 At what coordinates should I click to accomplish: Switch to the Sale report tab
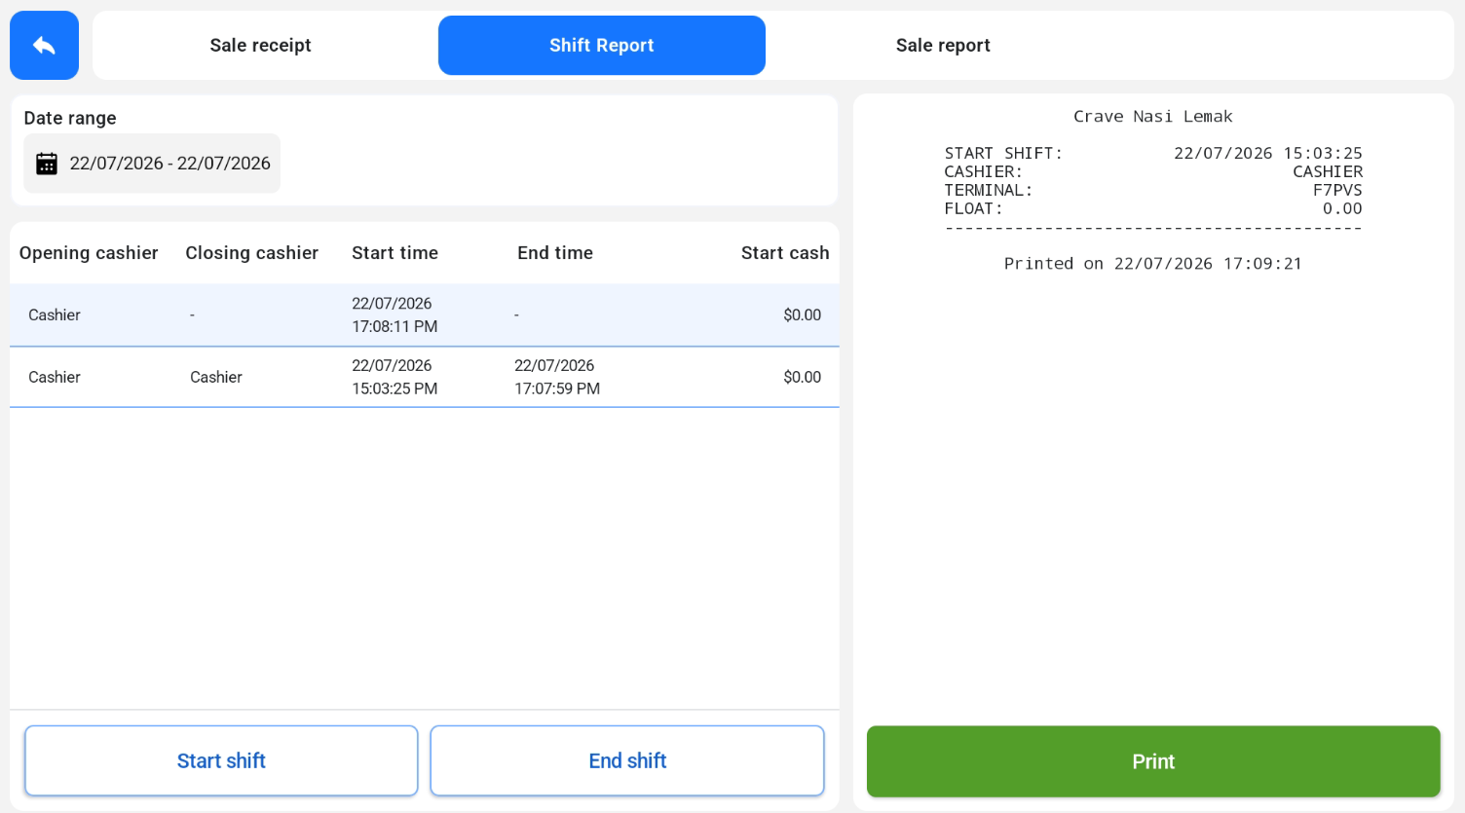pyautogui.click(x=943, y=45)
